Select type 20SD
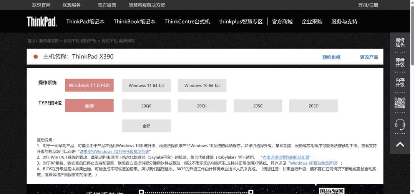Viewport: 415px width, 194px height. tap(314, 106)
